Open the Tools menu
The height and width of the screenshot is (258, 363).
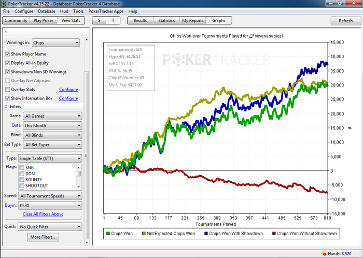pyautogui.click(x=78, y=11)
